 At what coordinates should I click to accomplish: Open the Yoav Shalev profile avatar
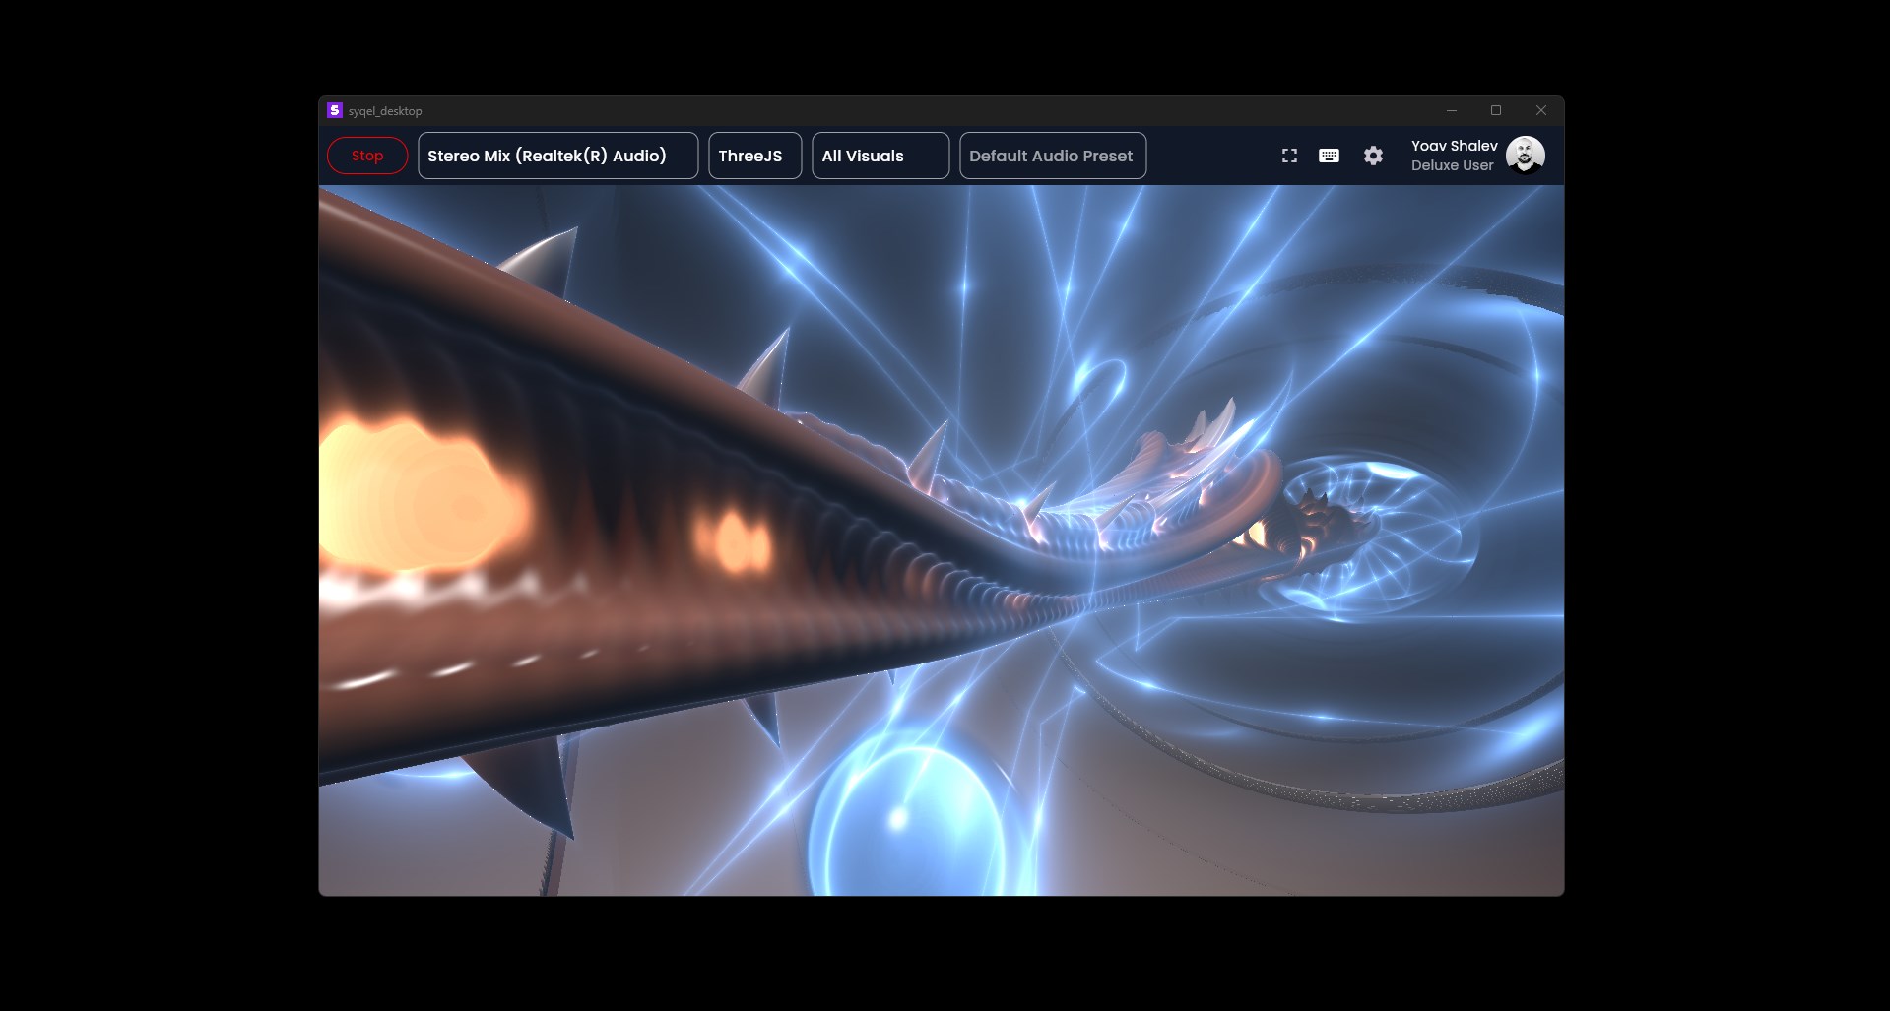click(1526, 155)
